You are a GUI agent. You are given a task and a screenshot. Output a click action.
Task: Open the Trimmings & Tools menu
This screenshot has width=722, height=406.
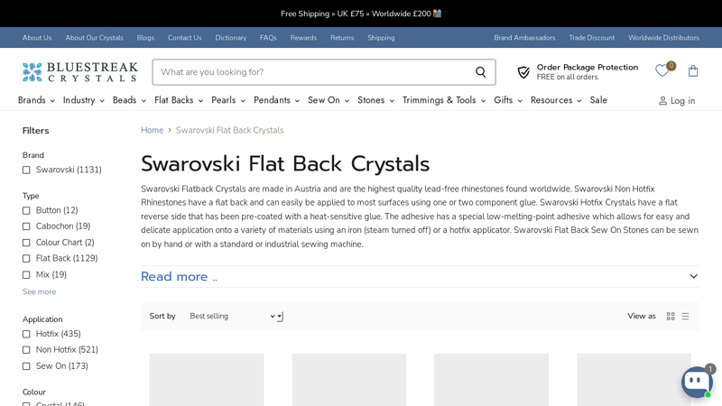click(x=444, y=100)
